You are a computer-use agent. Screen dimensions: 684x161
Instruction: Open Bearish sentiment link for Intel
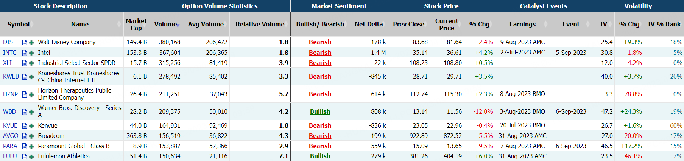[x=320, y=53]
